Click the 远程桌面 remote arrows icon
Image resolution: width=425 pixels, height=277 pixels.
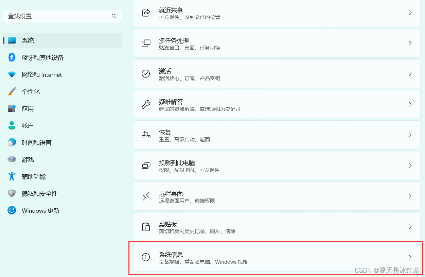pyautogui.click(x=146, y=196)
